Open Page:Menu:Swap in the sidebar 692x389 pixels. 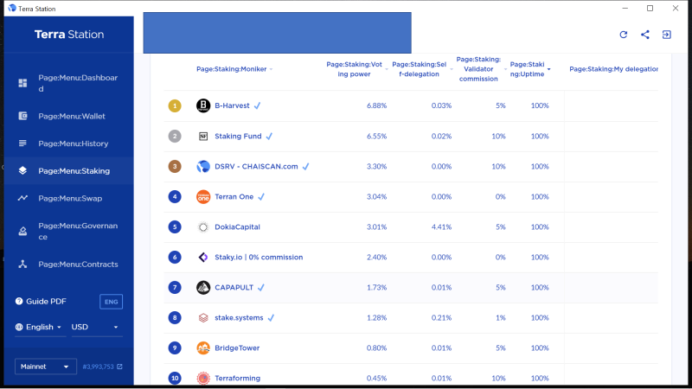(69, 198)
